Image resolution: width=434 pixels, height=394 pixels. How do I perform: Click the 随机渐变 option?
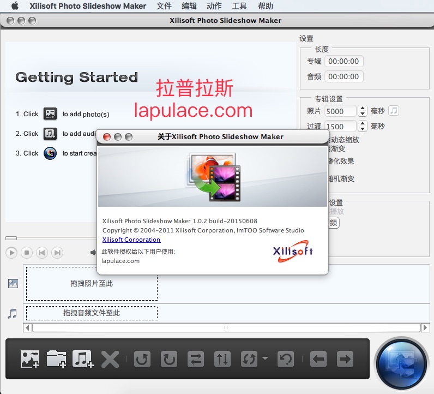tap(341, 178)
